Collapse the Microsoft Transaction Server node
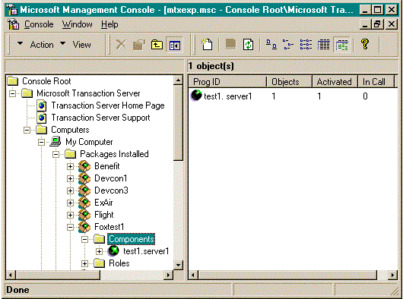 [12, 93]
